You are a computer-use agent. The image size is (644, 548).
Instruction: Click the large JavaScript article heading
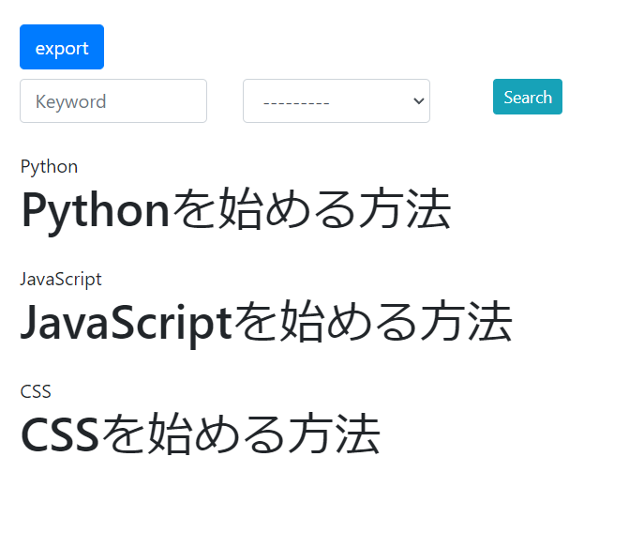tap(266, 322)
